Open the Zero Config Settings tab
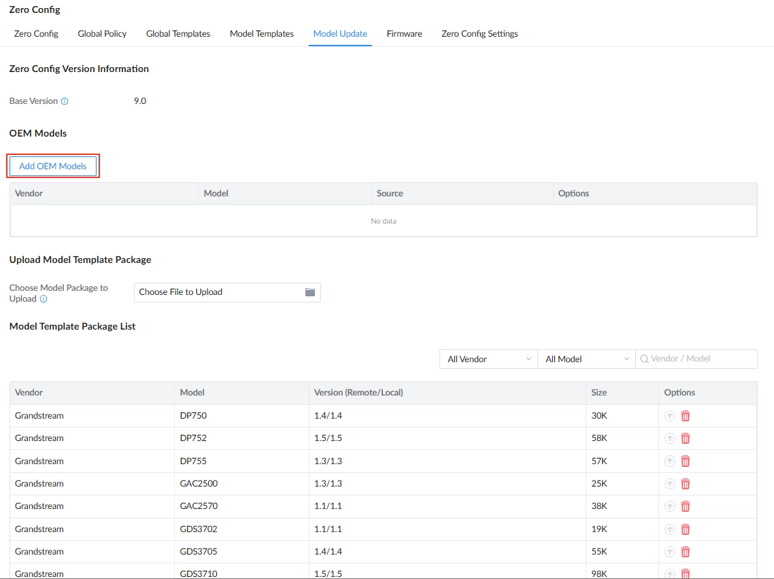The height and width of the screenshot is (579, 774). (x=479, y=33)
